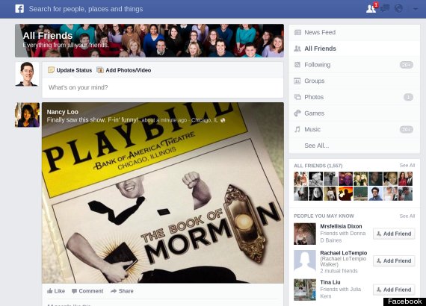Open the notifications globe icon
Viewport: 426px width, 306px height.
[398, 9]
